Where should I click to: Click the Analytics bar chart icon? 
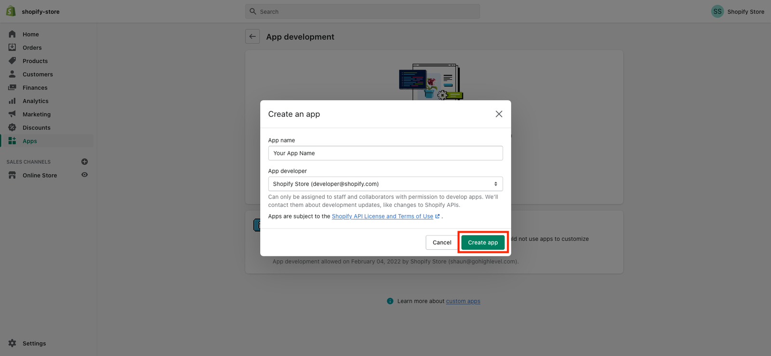pyautogui.click(x=12, y=101)
